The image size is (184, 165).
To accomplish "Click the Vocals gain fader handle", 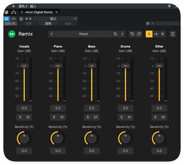I will pos(24,66).
